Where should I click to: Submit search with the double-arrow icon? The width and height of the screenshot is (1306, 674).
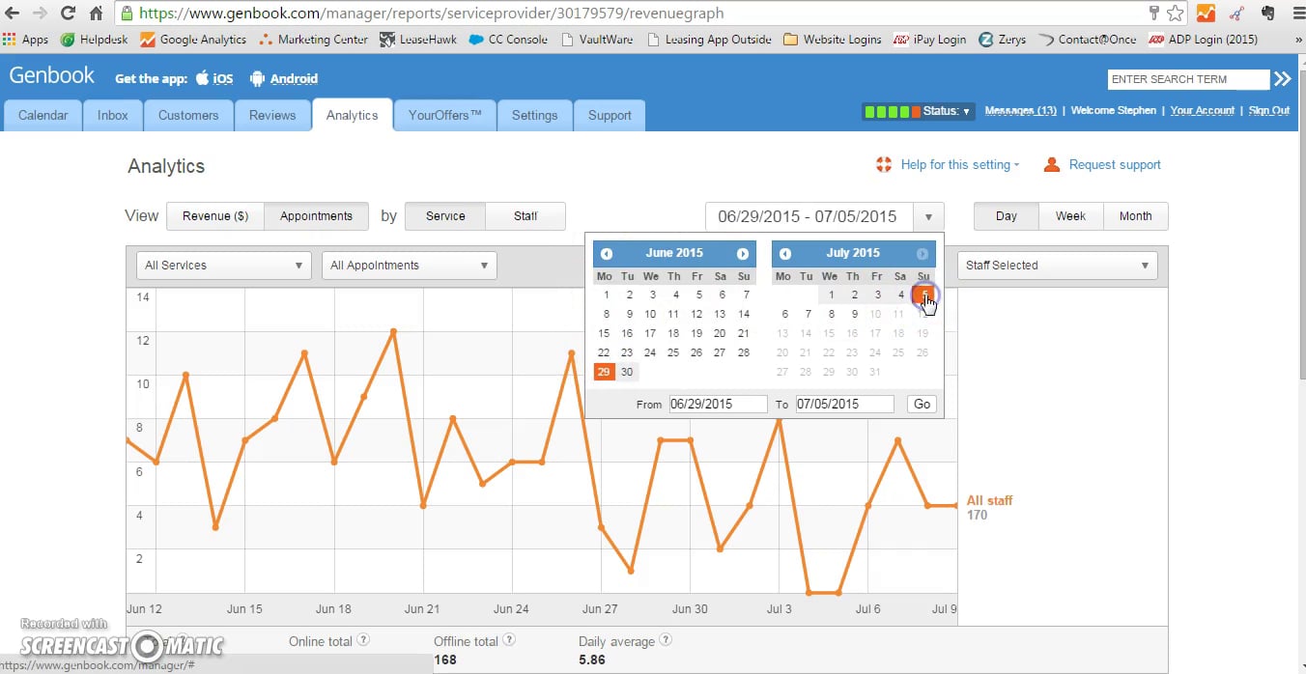(1282, 79)
